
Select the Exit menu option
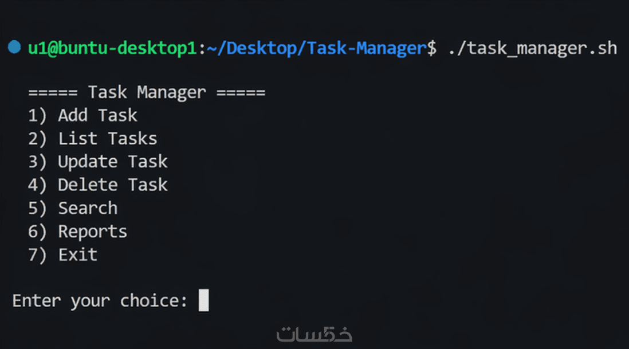click(x=78, y=254)
